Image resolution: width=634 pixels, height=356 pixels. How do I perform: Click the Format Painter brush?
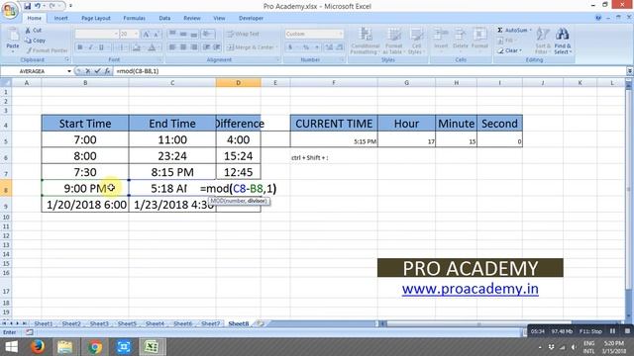tap(29, 50)
